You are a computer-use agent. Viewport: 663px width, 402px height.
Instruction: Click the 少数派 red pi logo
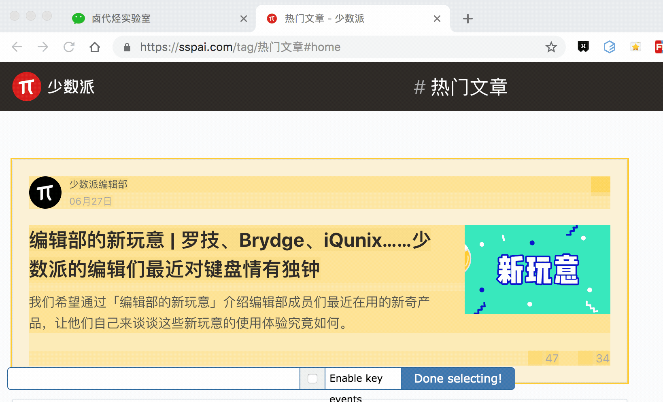[x=27, y=87]
